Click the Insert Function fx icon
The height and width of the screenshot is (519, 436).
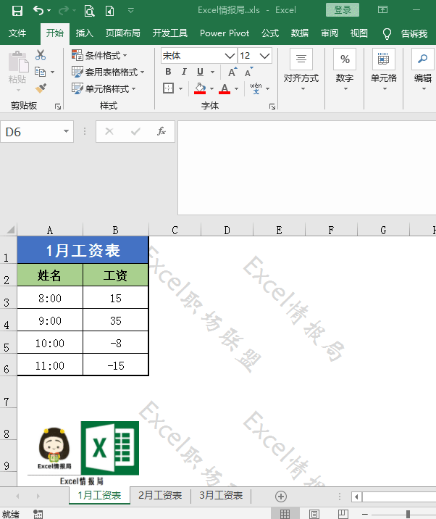(161, 131)
